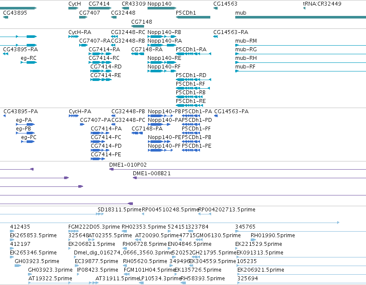Click the Nopp140 gene span
The height and width of the screenshot is (285, 366).
pyautogui.click(x=162, y=8)
